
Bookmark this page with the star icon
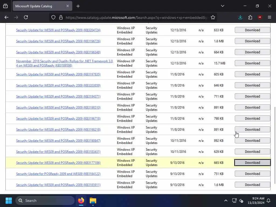coord(213,18)
